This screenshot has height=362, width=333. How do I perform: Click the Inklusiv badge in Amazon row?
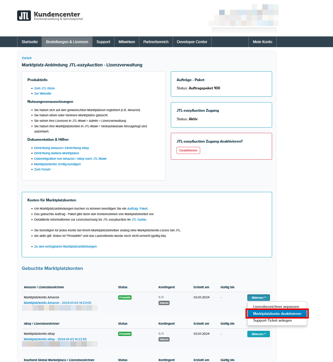coord(164,303)
